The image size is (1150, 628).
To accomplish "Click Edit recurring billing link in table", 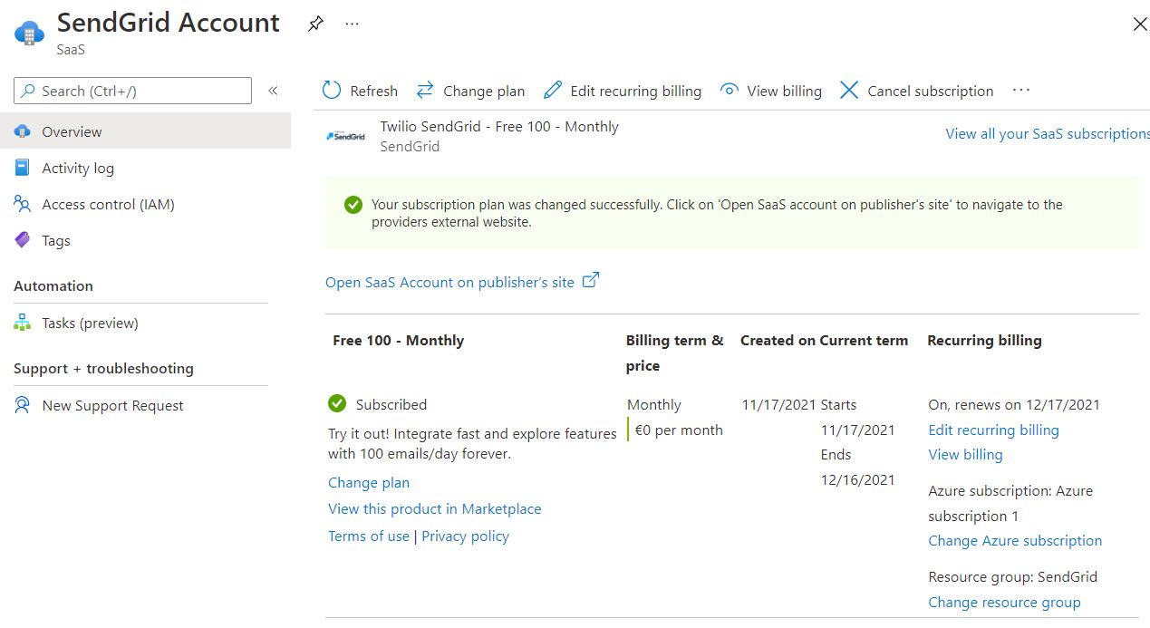I will pyautogui.click(x=994, y=430).
